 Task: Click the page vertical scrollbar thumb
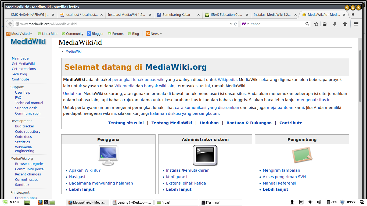[360, 76]
